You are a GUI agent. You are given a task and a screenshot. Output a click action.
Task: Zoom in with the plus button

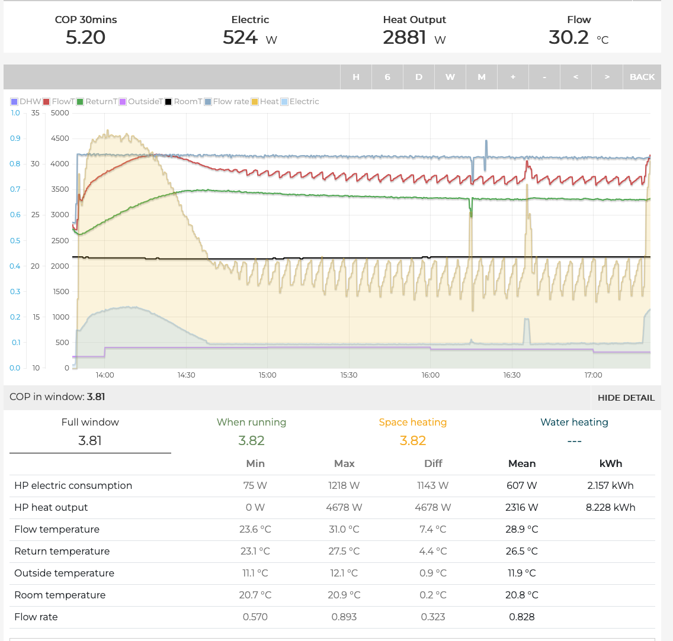(513, 77)
